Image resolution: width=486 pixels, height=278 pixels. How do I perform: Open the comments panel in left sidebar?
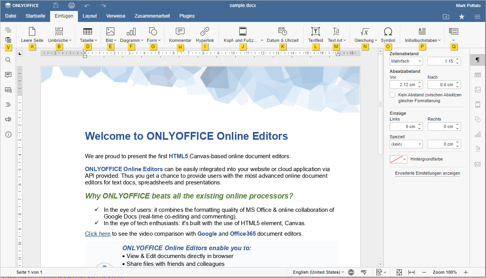pyautogui.click(x=8, y=75)
